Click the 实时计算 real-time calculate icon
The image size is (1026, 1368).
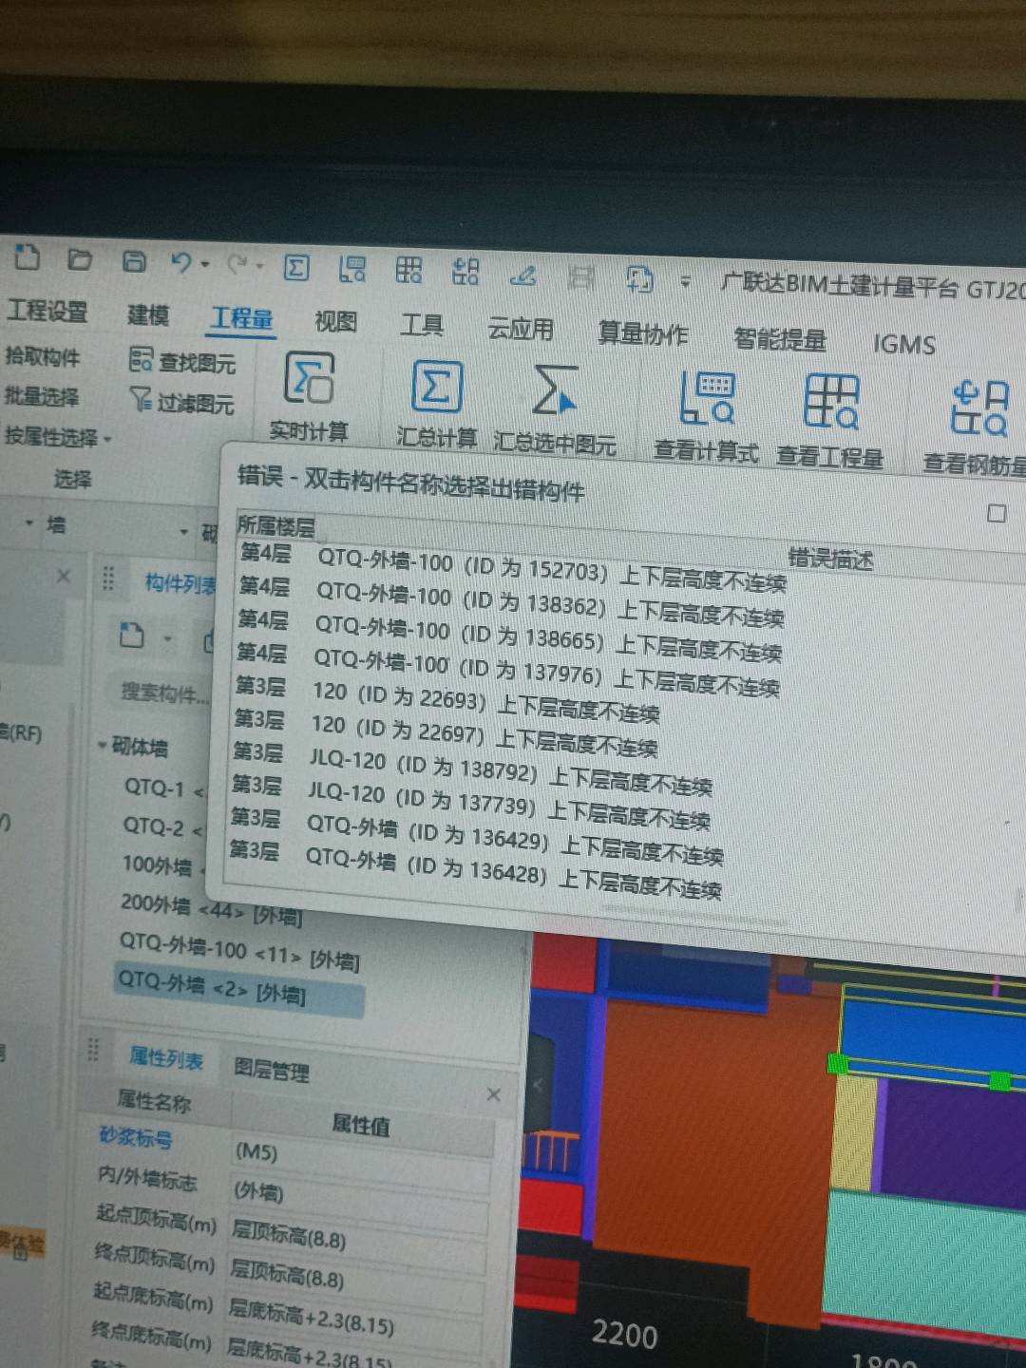[310, 378]
